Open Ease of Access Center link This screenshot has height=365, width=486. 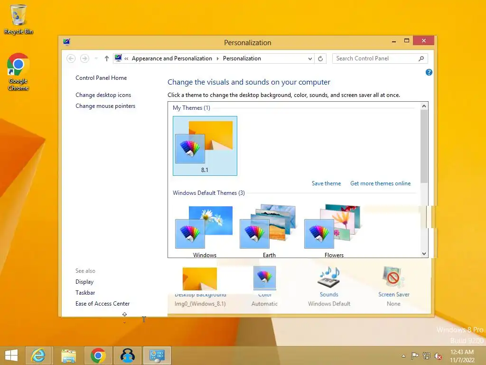tap(103, 304)
